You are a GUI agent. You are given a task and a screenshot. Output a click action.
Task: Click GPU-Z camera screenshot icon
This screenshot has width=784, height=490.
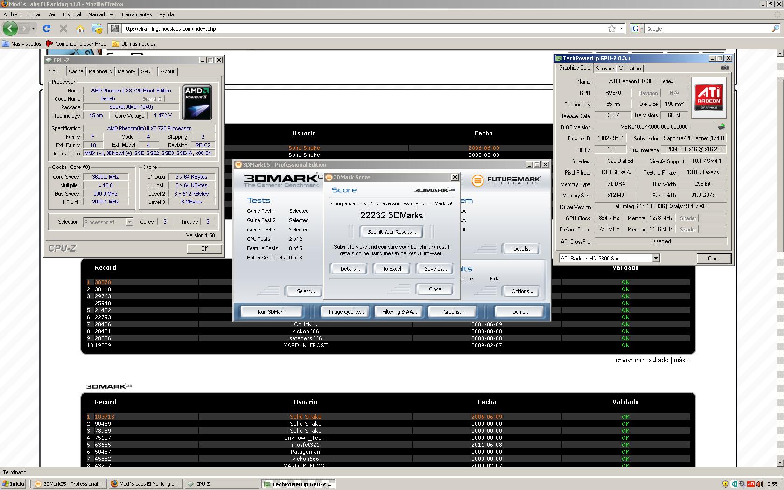pyautogui.click(x=725, y=68)
